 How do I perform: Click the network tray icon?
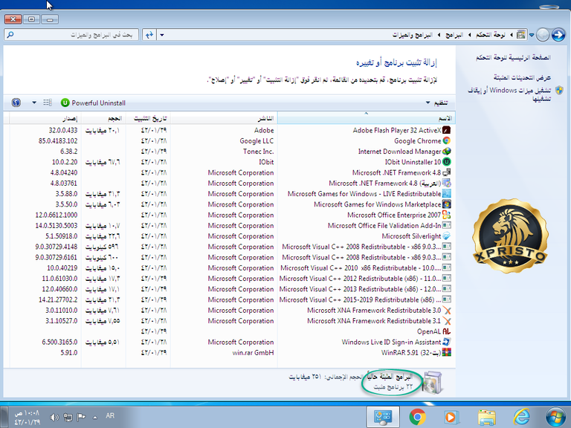pyautogui.click(x=68, y=417)
